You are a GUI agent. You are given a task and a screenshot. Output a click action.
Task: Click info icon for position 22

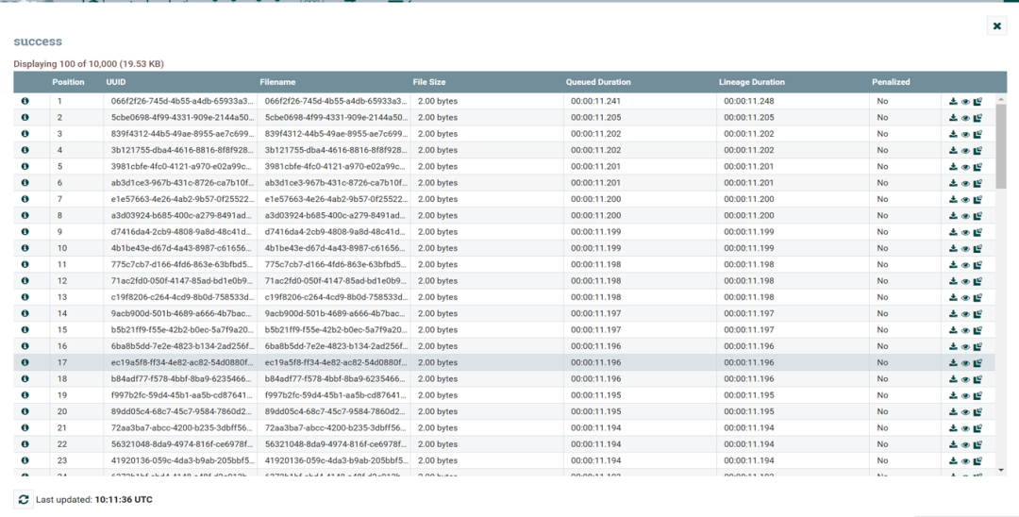point(25,444)
